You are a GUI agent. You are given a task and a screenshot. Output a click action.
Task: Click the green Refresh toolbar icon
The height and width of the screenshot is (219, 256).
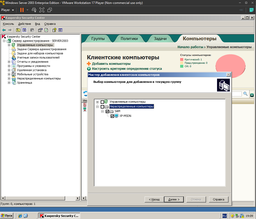coord(46,30)
